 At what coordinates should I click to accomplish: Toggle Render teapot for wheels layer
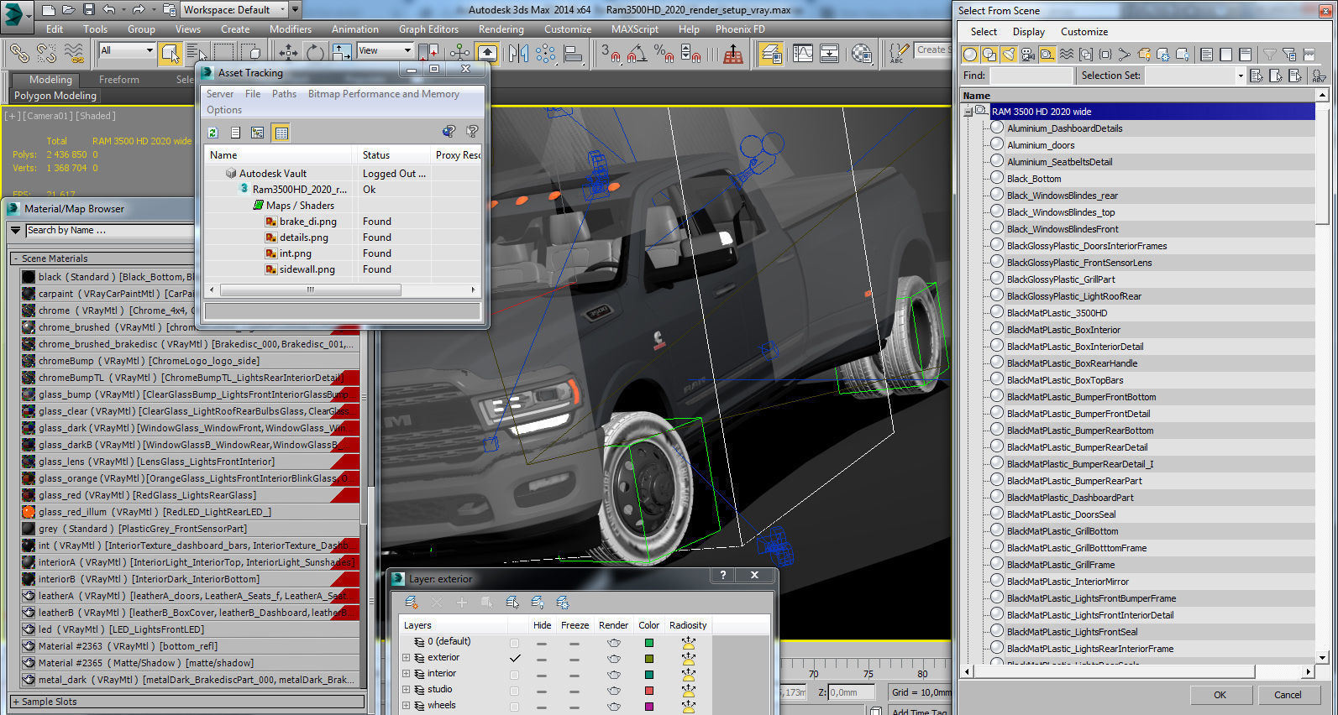[x=614, y=706]
